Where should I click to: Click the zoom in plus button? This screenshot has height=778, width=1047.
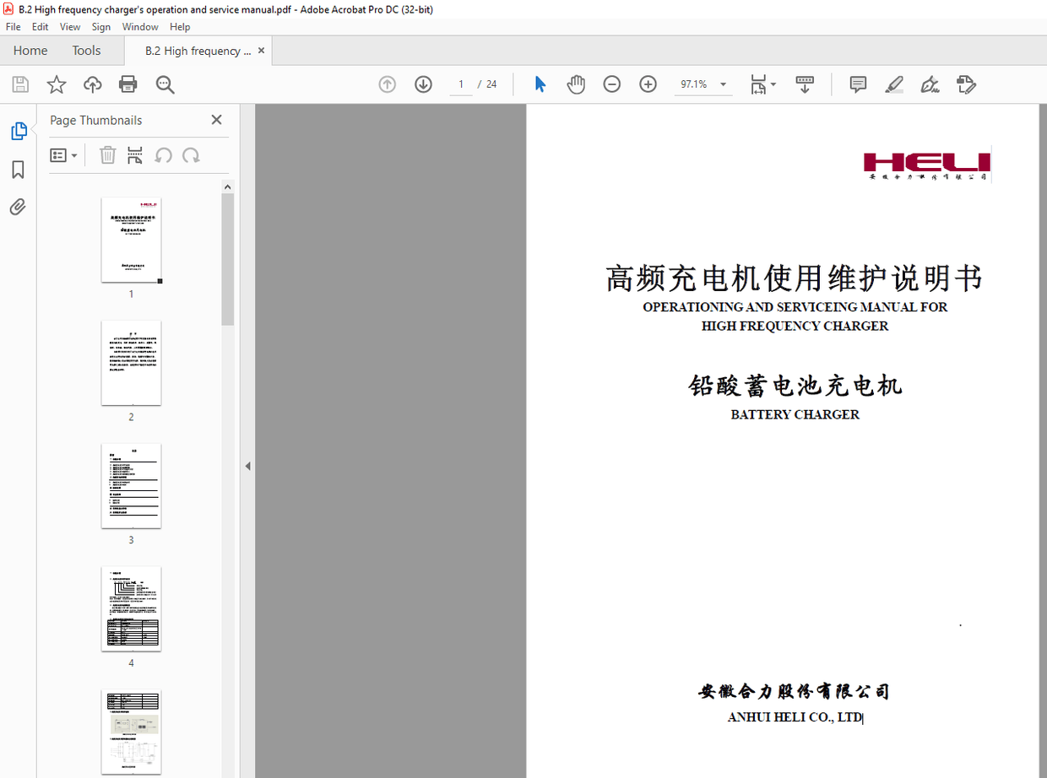(x=648, y=84)
